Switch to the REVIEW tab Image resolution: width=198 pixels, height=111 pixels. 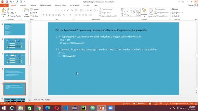[86, 6]
